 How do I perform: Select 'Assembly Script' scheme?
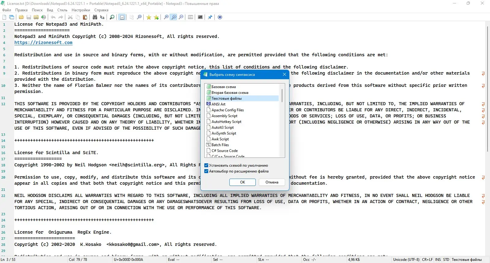(243, 116)
